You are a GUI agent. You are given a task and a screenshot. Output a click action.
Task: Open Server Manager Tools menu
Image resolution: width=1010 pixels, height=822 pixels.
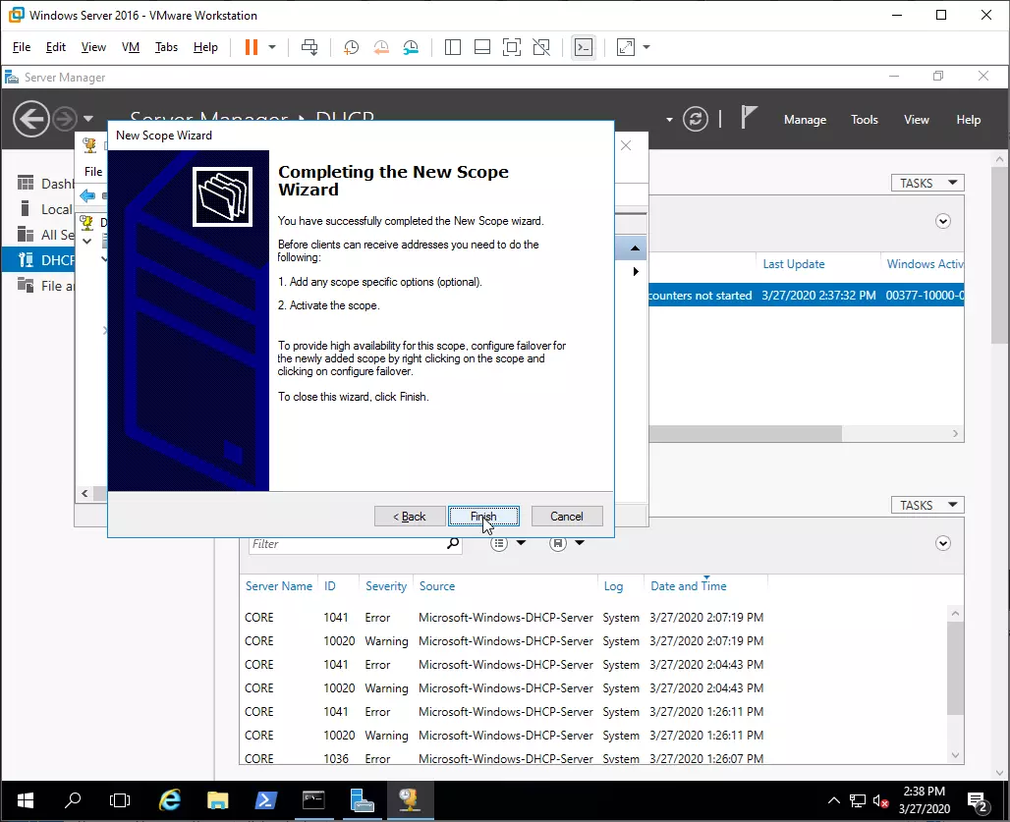[864, 120]
